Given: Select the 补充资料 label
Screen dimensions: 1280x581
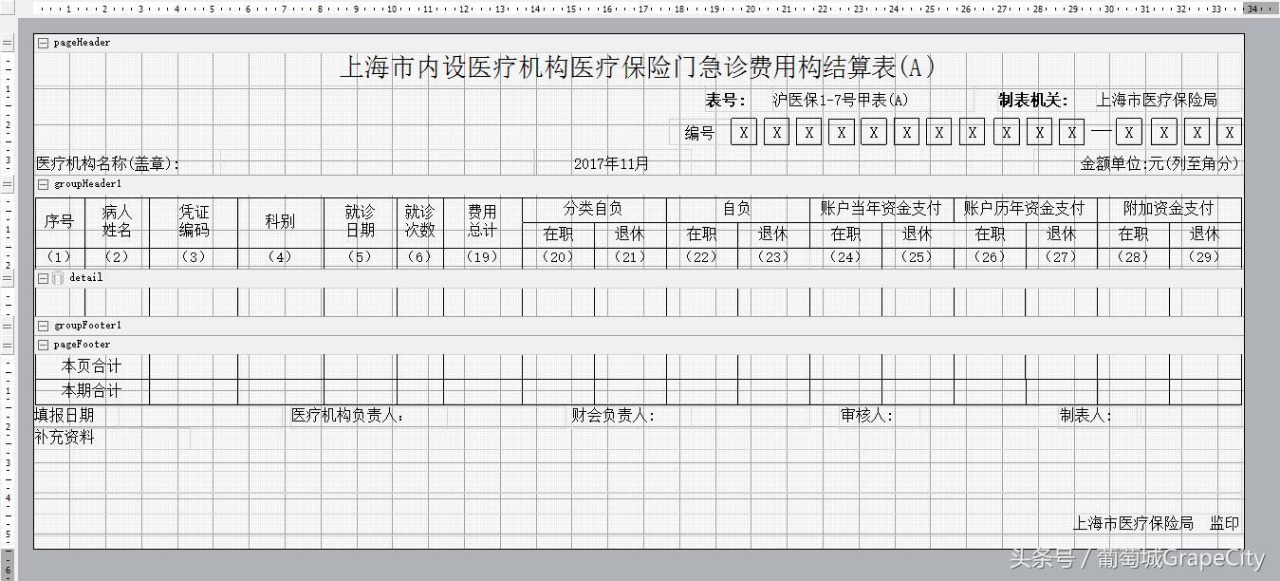Looking at the screenshot, I should (65, 438).
